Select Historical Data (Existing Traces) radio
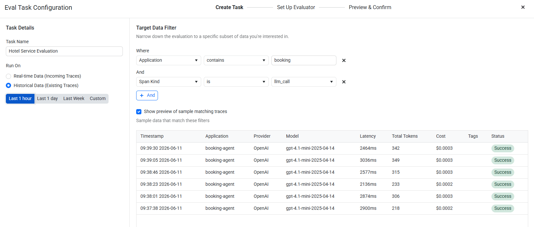The image size is (534, 227). (8, 85)
